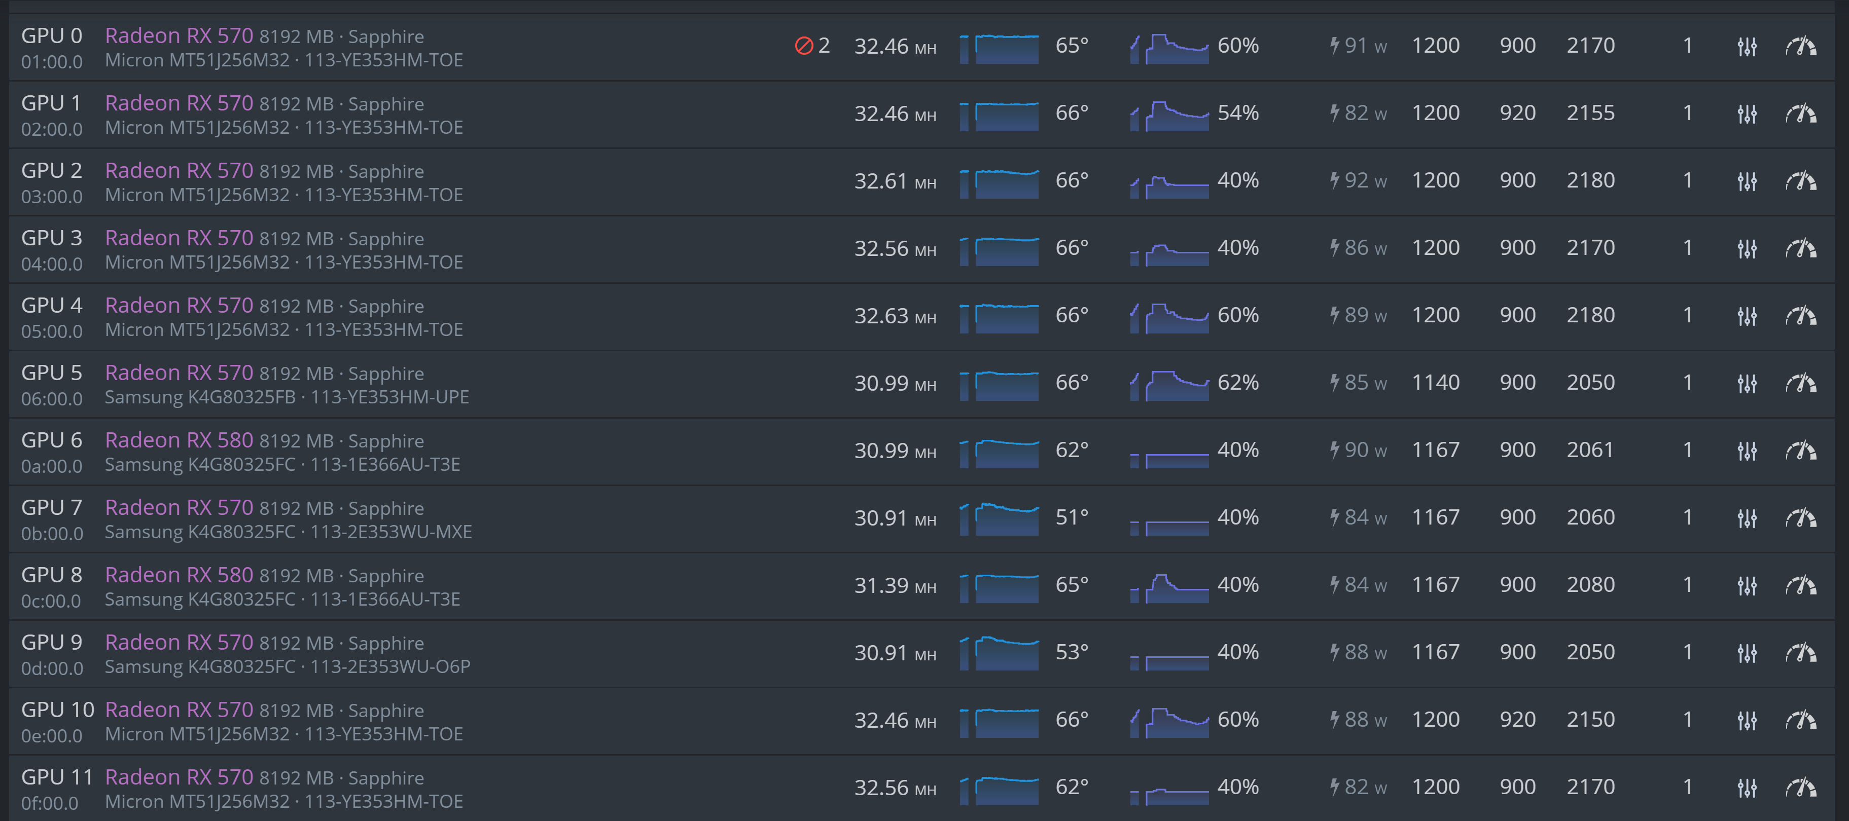Click the temperature graph of GPU 4
The image size is (1849, 821).
(x=999, y=318)
